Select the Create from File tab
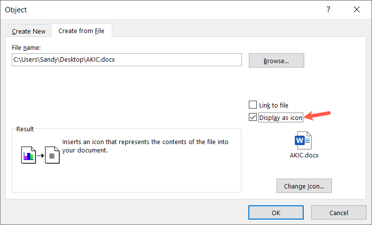 click(82, 31)
